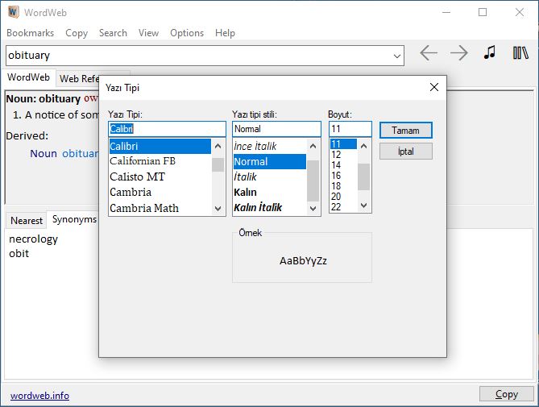Maximize the WordWeb window

click(x=483, y=12)
